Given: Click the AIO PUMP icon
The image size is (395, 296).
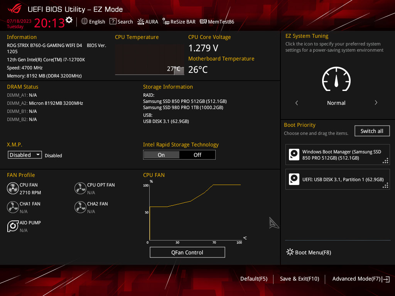Looking at the screenshot, I should (13, 226).
